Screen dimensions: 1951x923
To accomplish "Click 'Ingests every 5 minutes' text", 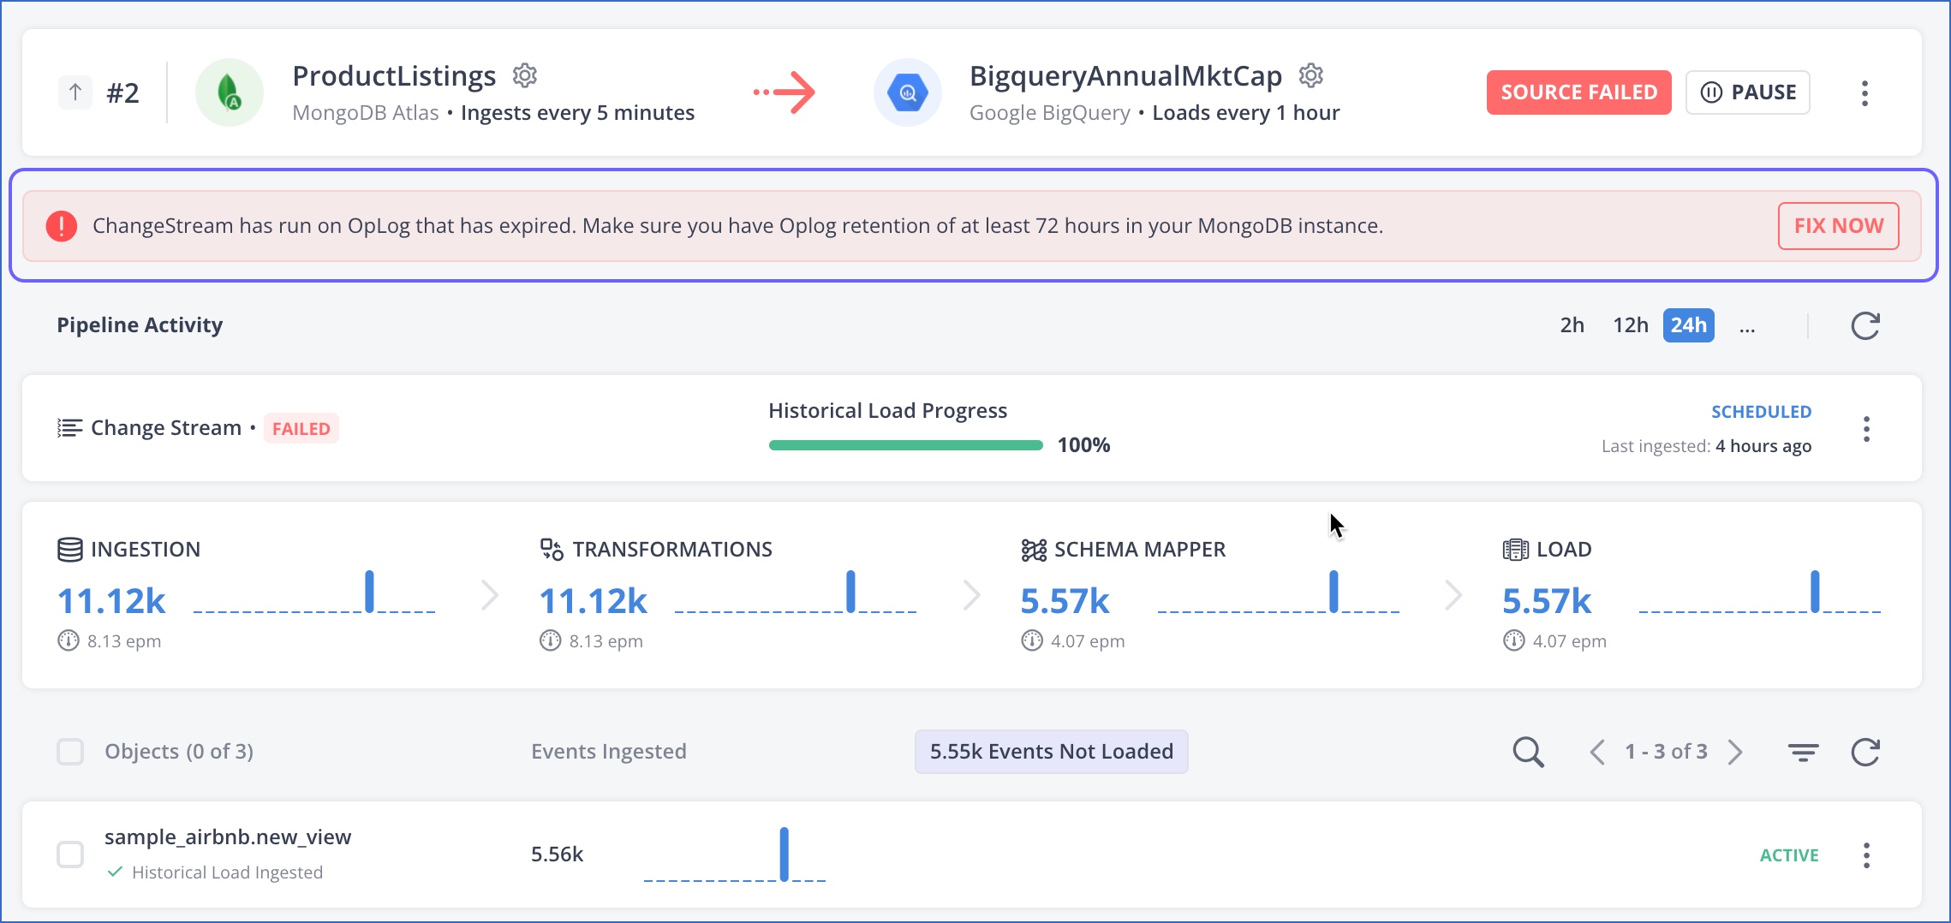I will pyautogui.click(x=577, y=113).
